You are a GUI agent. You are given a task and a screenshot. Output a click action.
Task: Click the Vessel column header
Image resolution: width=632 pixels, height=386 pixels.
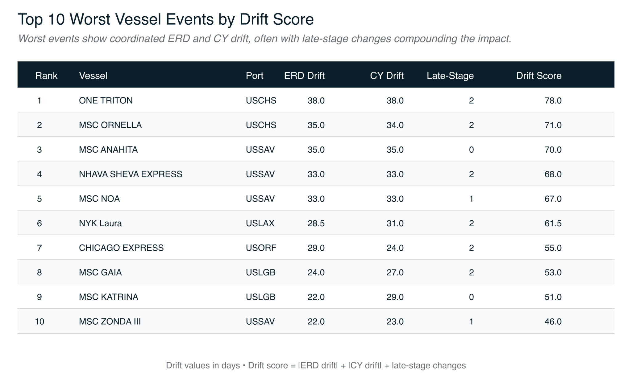pos(93,76)
